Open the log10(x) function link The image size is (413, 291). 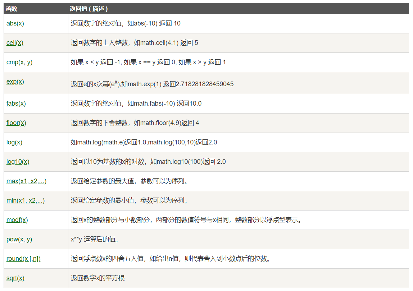18,162
